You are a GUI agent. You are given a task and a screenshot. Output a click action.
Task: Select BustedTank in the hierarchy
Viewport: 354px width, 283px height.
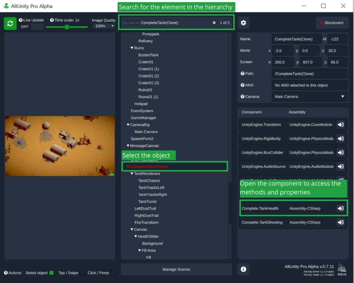[148, 55]
